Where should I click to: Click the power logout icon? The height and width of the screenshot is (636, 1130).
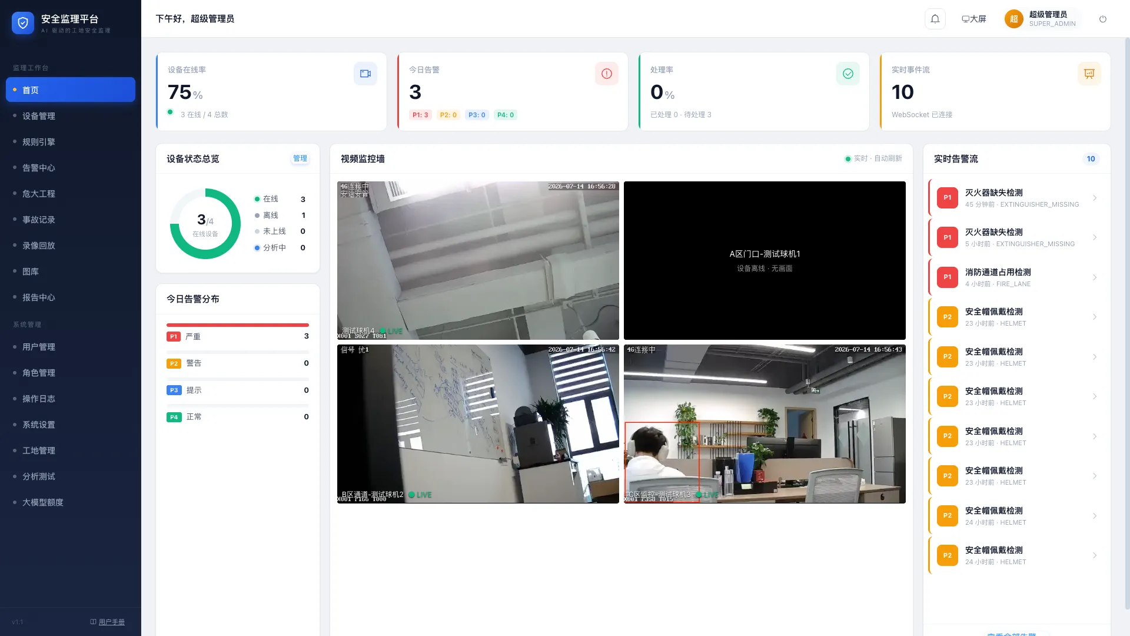pos(1103,19)
